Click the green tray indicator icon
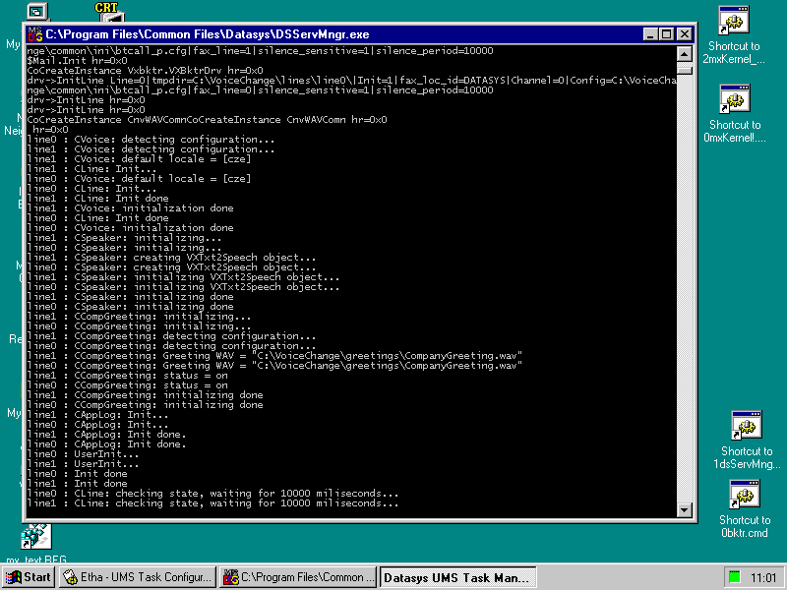 click(734, 577)
